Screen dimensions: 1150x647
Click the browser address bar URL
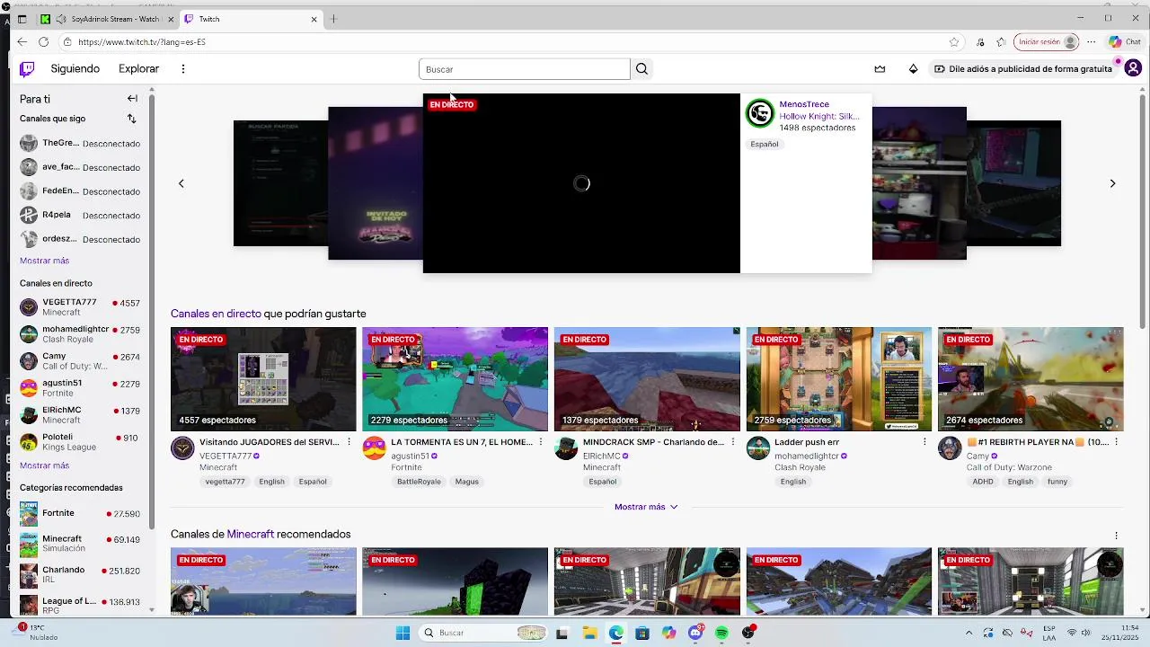pos(142,42)
